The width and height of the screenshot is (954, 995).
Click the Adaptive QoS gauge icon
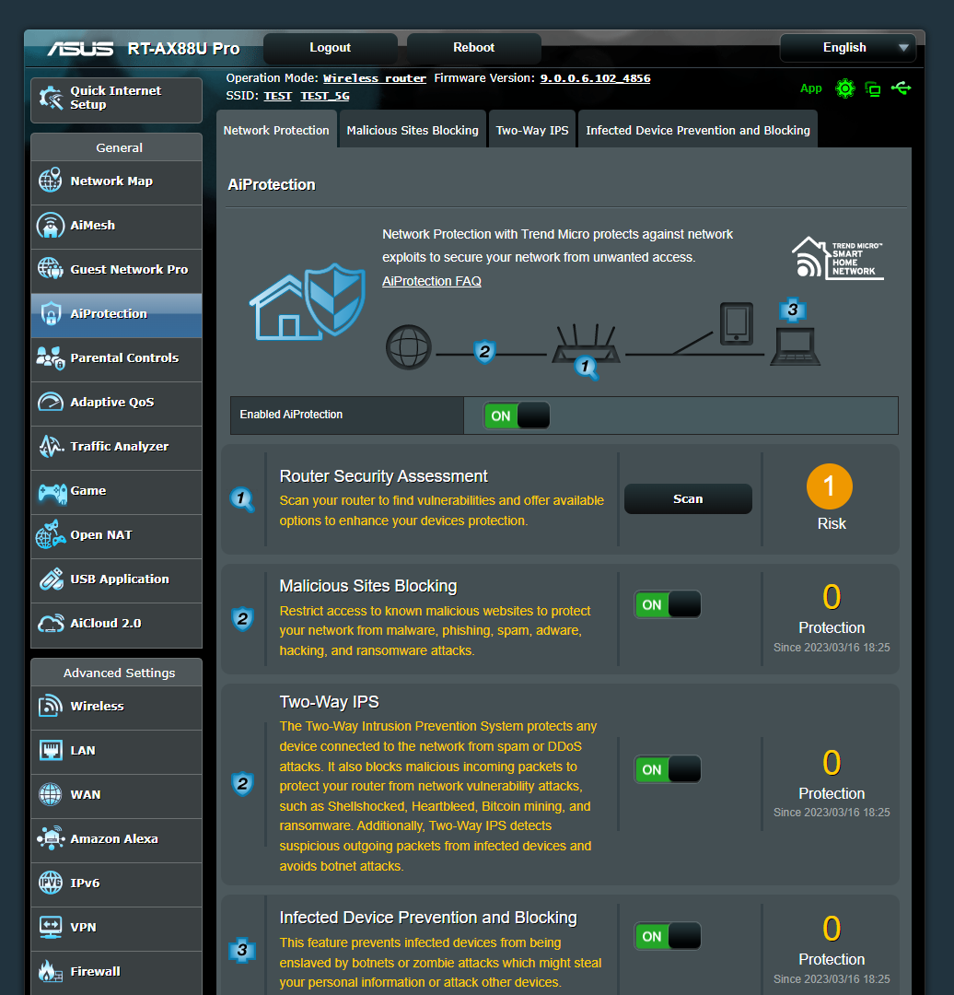[x=50, y=402]
